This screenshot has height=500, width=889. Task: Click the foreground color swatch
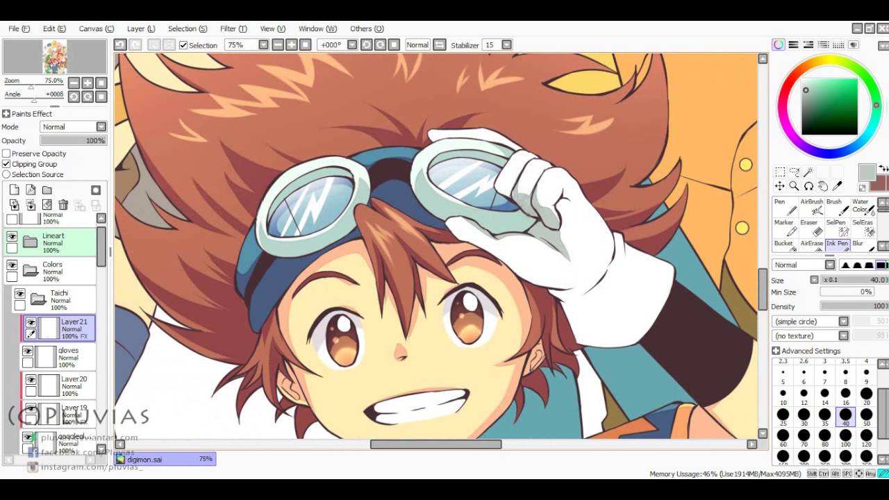click(867, 172)
